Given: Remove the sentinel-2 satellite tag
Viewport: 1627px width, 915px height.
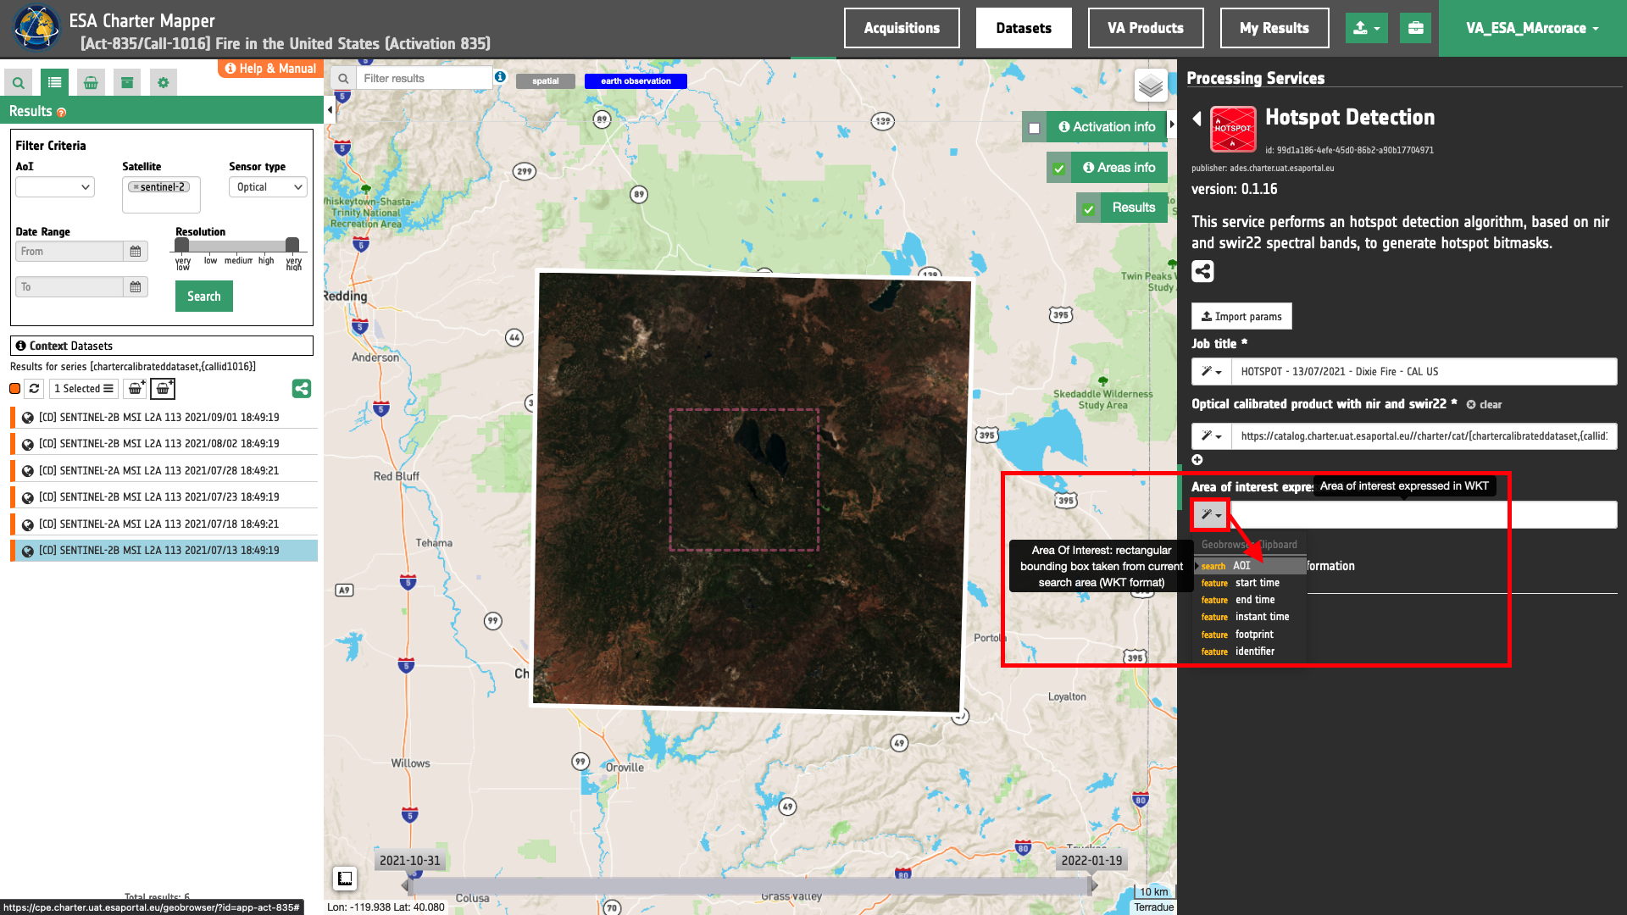Looking at the screenshot, I should tap(136, 187).
